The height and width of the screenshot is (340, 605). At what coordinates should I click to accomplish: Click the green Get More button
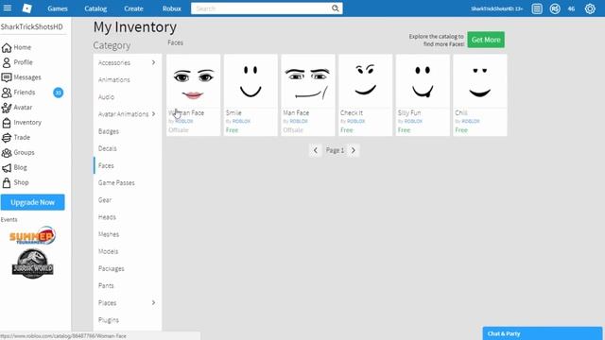coord(486,40)
